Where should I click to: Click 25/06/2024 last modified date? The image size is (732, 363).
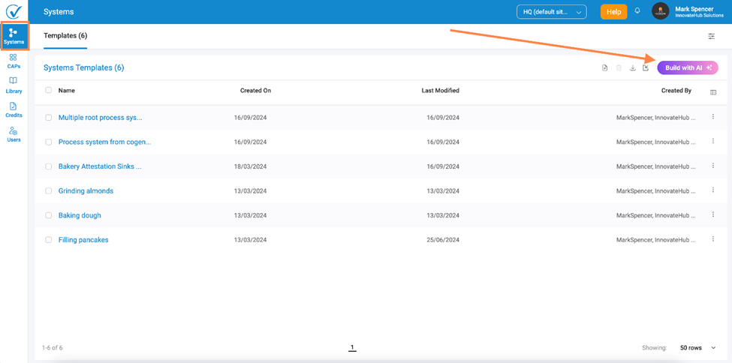pyautogui.click(x=443, y=240)
